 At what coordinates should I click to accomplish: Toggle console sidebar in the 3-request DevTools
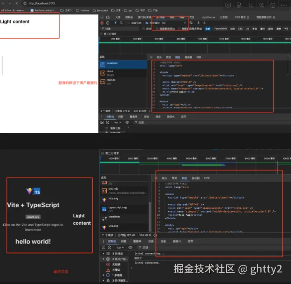(102, 122)
